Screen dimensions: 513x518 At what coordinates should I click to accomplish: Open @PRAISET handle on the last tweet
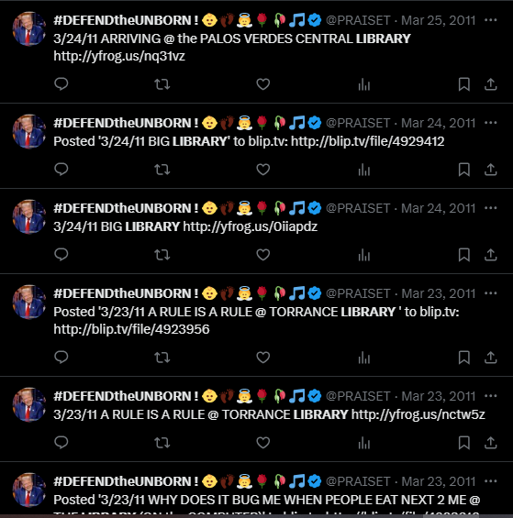[358, 481]
